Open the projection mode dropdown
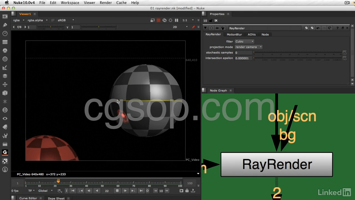Viewport: 355px width, 200px height. click(248, 47)
